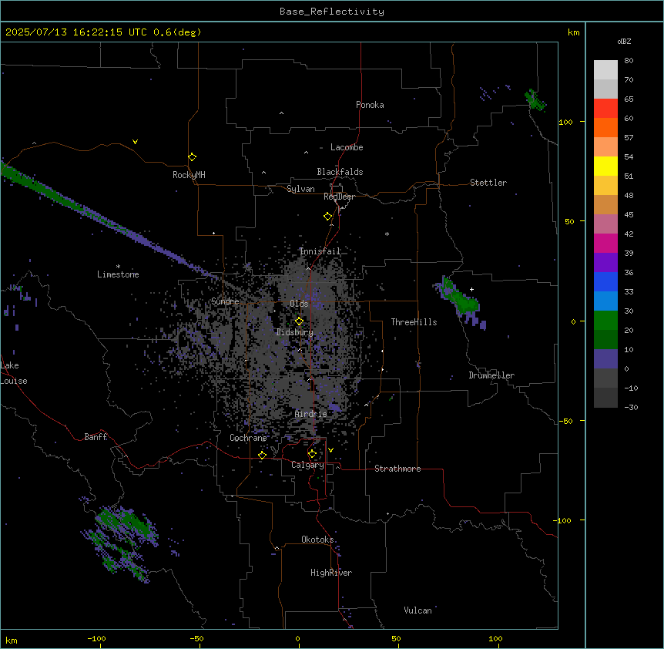This screenshot has height=649, width=664.
Task: Click the yellow v marker east of Calgary
Action: [x=330, y=450]
